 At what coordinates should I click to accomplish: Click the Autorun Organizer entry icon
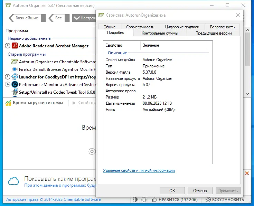click(x=15, y=62)
